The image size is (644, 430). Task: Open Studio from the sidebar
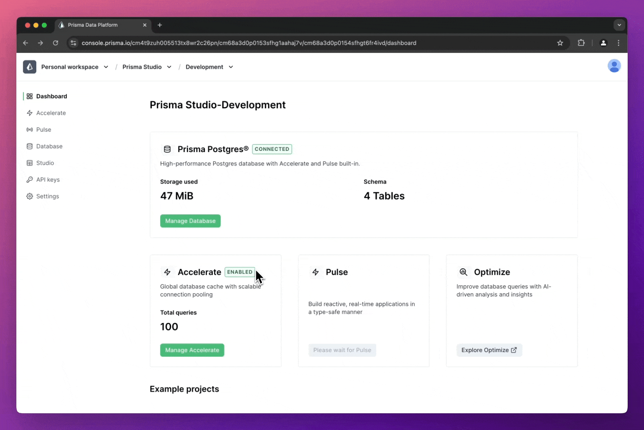click(x=45, y=163)
